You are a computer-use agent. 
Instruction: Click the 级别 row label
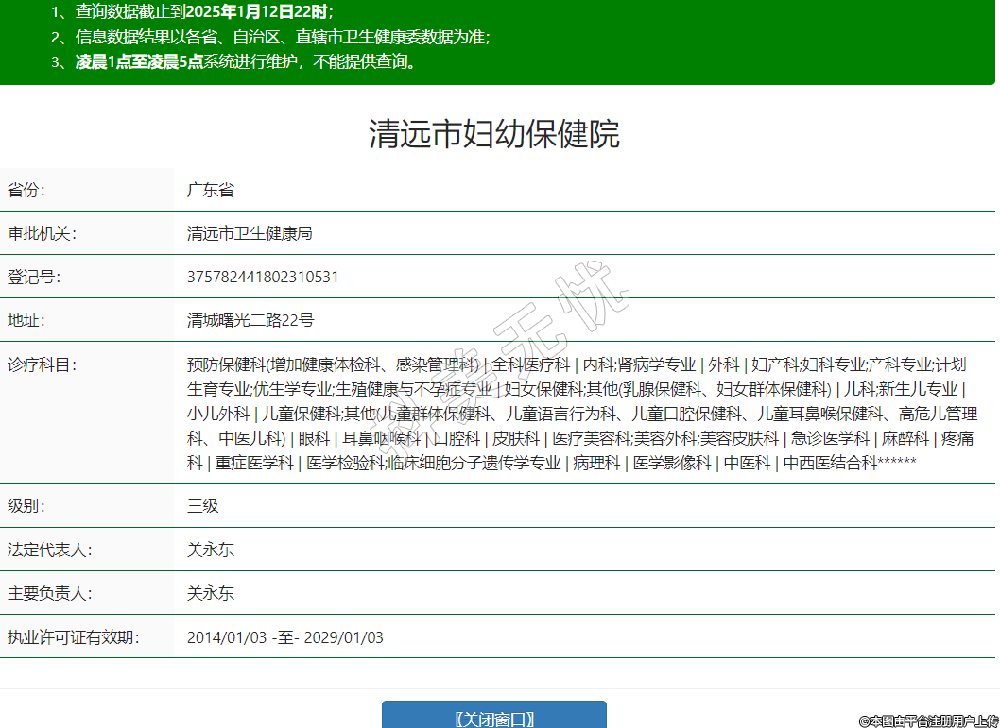[x=26, y=505]
